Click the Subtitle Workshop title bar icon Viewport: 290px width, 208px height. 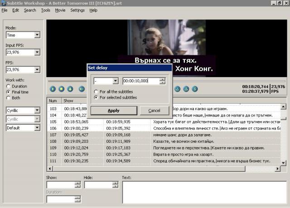[4, 3]
